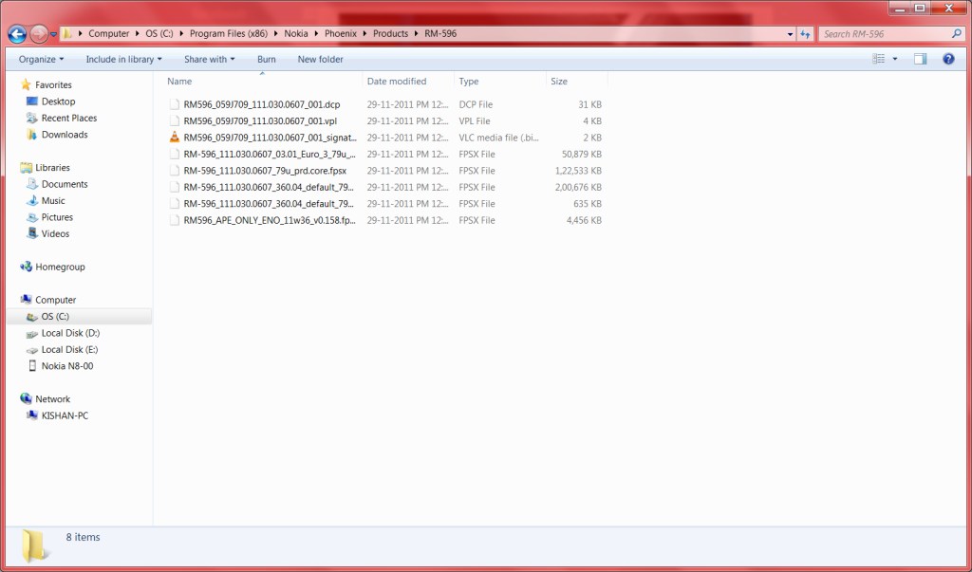Open Recent Places in Favorites

coord(68,119)
